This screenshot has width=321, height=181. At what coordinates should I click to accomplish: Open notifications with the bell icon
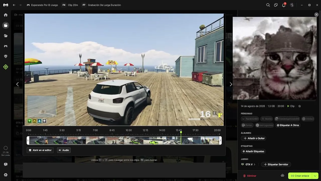point(284,5)
